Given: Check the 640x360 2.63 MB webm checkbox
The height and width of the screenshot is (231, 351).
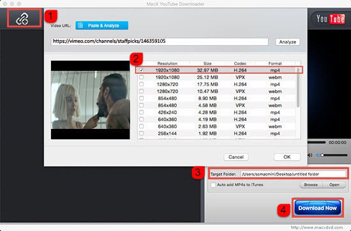Looking at the screenshot, I should 141,126.
